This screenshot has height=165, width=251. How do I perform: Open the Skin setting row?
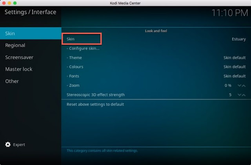(156, 39)
